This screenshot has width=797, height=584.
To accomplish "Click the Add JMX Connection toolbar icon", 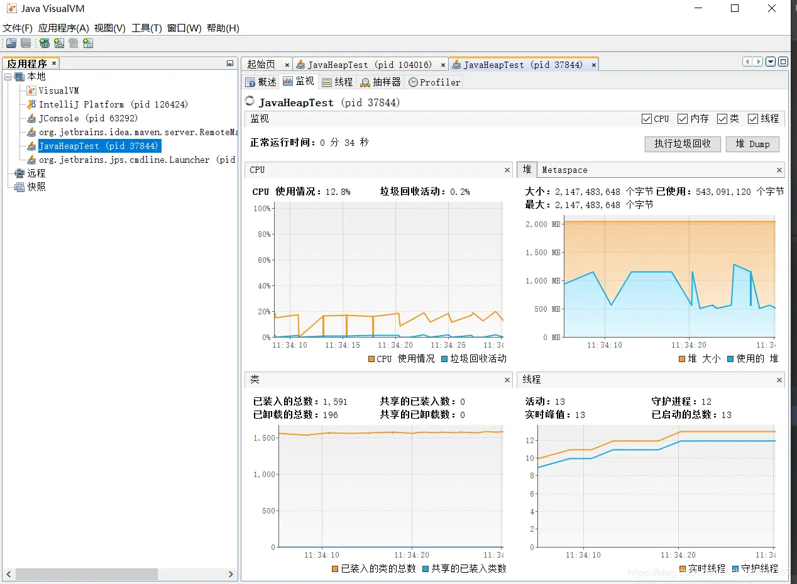I will coord(59,43).
